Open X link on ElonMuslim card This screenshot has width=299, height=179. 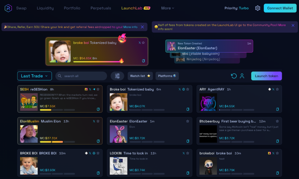coord(94,121)
